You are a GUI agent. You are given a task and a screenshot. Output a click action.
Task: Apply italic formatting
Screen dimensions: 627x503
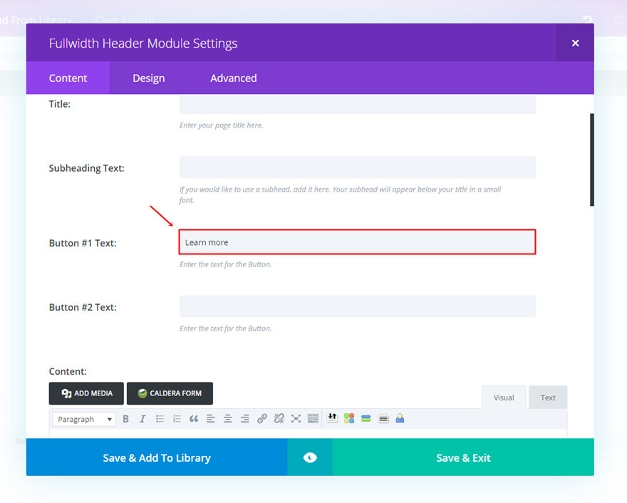[x=142, y=418]
